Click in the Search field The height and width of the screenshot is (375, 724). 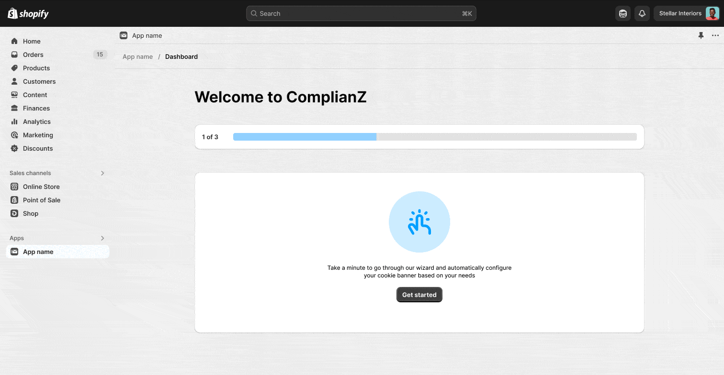[x=361, y=13]
